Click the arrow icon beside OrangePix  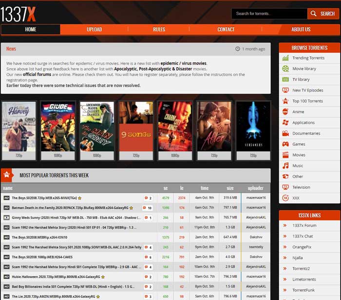[284, 247]
